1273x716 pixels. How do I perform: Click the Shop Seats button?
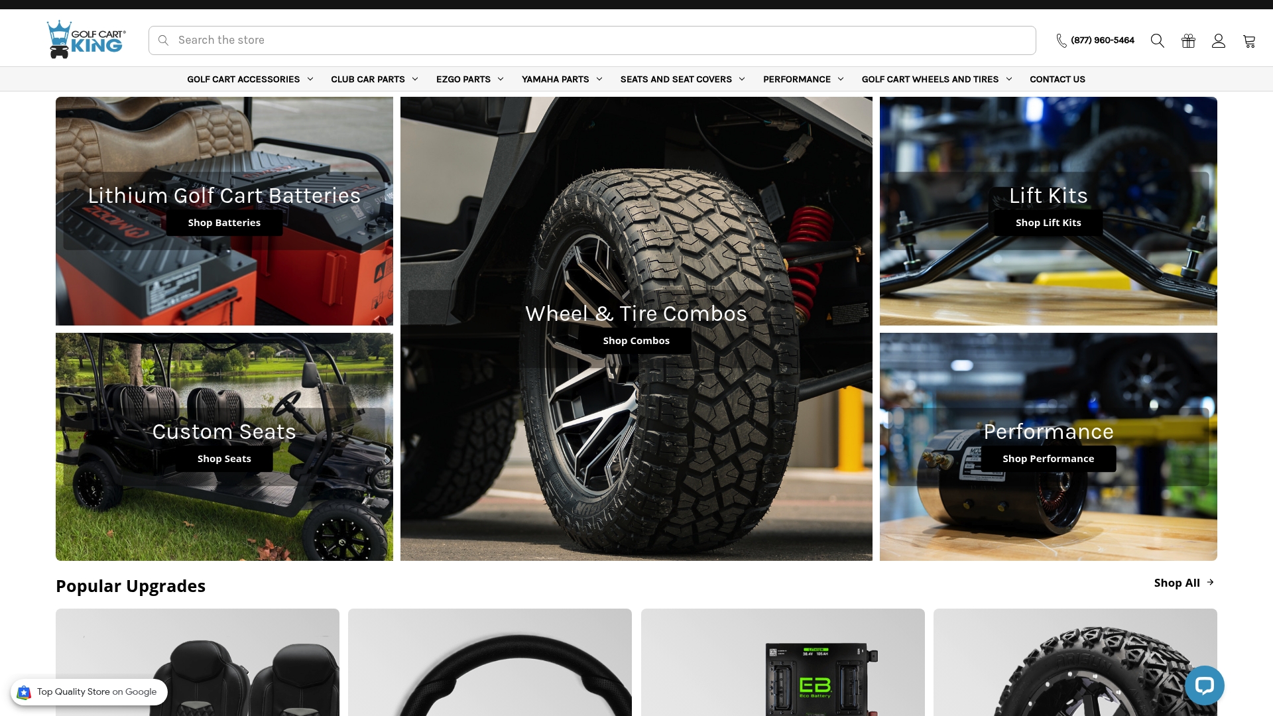tap(224, 458)
